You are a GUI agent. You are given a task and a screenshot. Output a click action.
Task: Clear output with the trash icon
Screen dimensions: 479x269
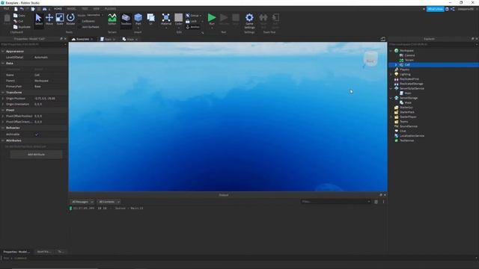coord(376,202)
